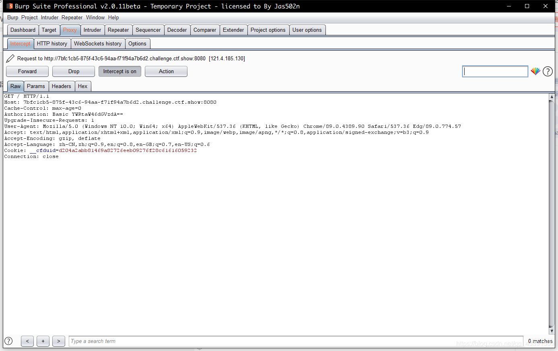The width and height of the screenshot is (558, 351).
Task: Click the Upgrade-Insecure-Requests line
Action: [x=49, y=120]
